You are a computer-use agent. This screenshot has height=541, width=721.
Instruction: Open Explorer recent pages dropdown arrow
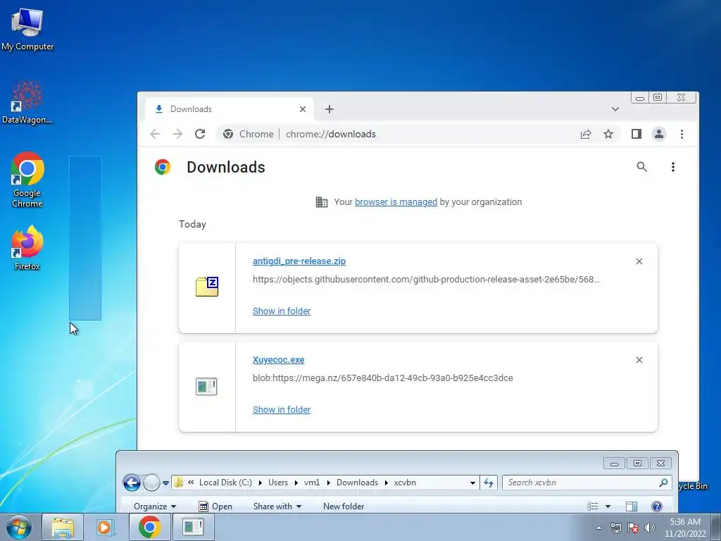pyautogui.click(x=165, y=483)
